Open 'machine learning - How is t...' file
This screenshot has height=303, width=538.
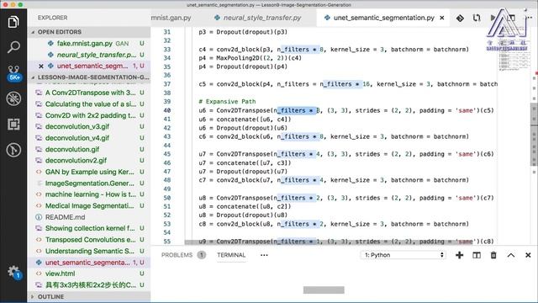pos(89,194)
